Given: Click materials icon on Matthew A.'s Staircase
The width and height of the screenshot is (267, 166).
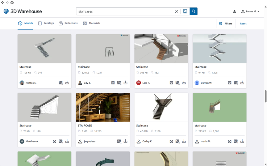Looking at the screenshot, I should coord(55,141).
